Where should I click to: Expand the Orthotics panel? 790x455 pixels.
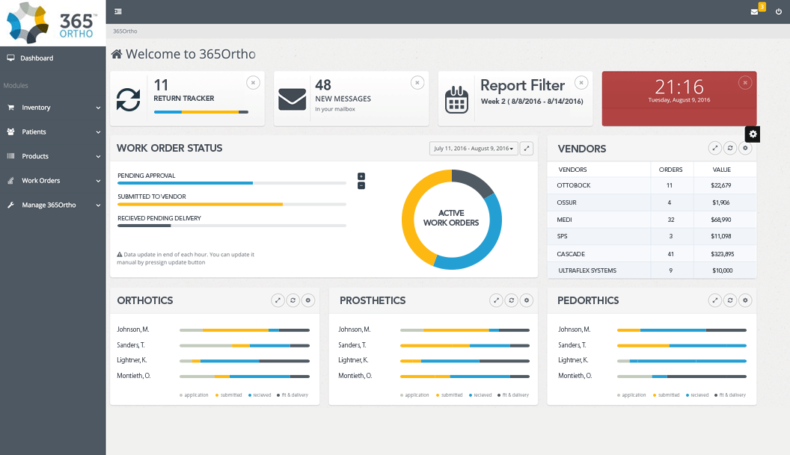coord(278,300)
